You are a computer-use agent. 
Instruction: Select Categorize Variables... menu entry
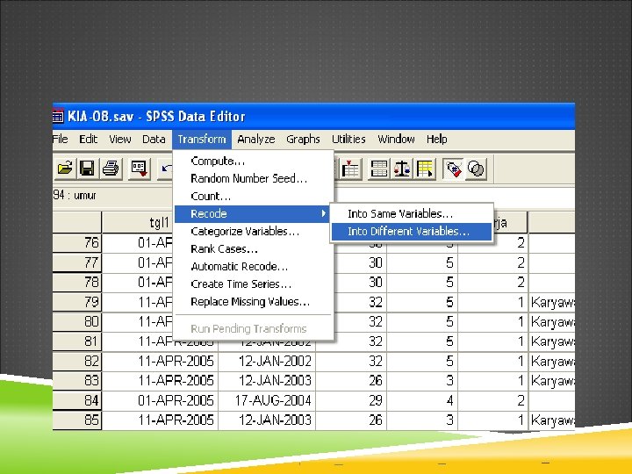click(253, 232)
